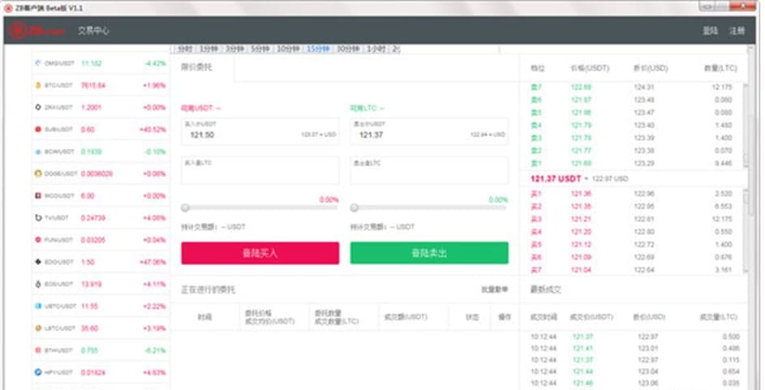Select the ZRX/USDT coin icon
The image size is (765, 390).
tap(37, 107)
